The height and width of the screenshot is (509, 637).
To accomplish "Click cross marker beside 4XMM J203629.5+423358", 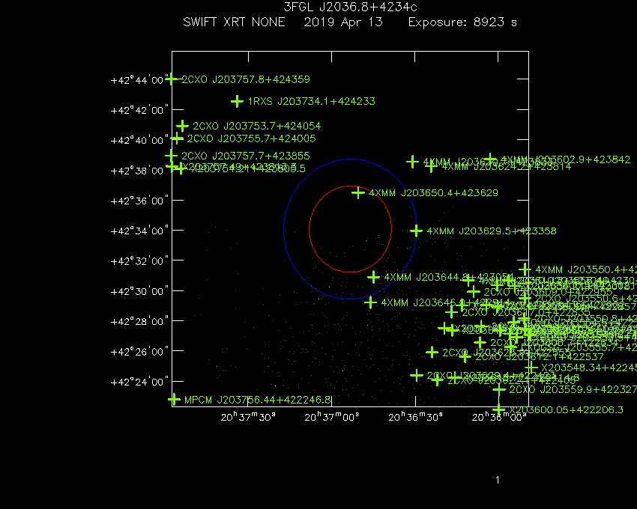I will click(x=416, y=231).
